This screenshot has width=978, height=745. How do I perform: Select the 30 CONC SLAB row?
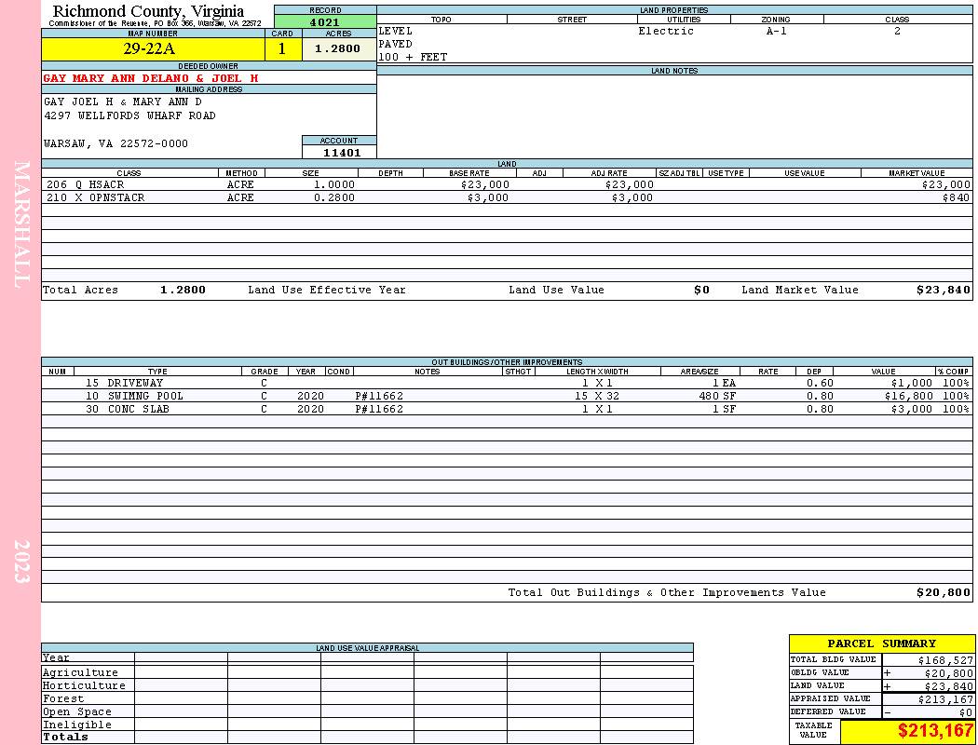507,409
